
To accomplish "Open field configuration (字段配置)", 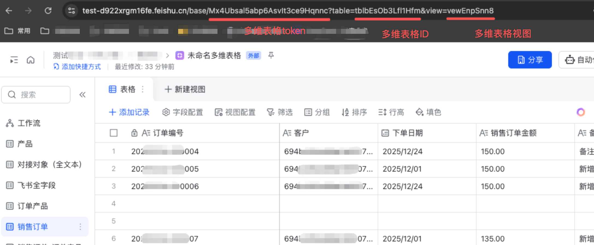I will point(183,112).
